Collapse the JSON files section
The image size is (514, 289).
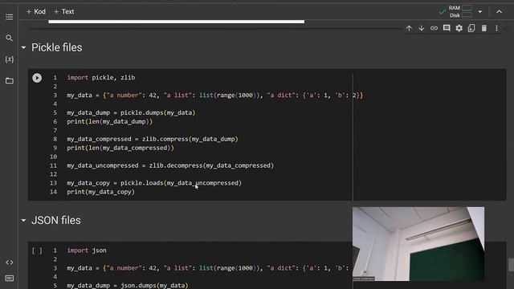(x=23, y=221)
